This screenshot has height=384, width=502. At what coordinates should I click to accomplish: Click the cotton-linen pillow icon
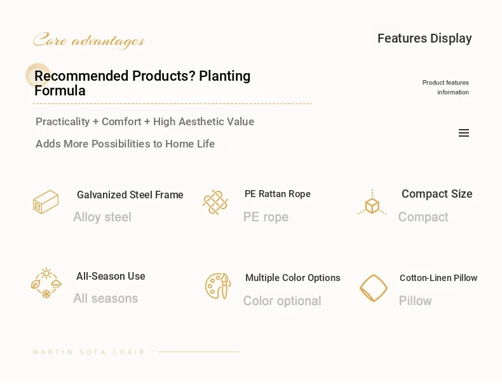373,288
